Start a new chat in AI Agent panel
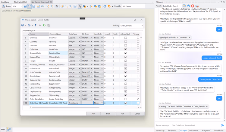Image resolution: width=226 pixels, height=132 pixels. (x=184, y=6)
